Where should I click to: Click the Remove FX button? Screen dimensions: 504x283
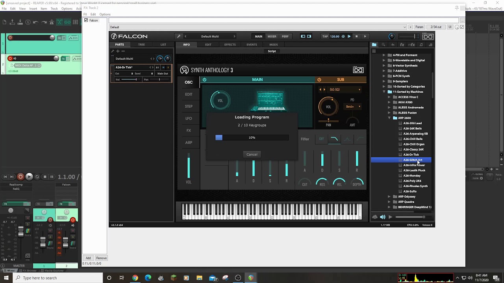101,258
